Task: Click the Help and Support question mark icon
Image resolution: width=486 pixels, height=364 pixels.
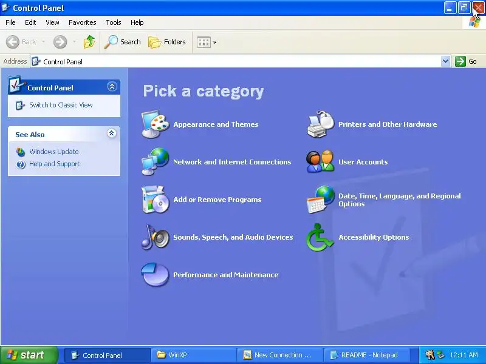Action: tap(21, 164)
